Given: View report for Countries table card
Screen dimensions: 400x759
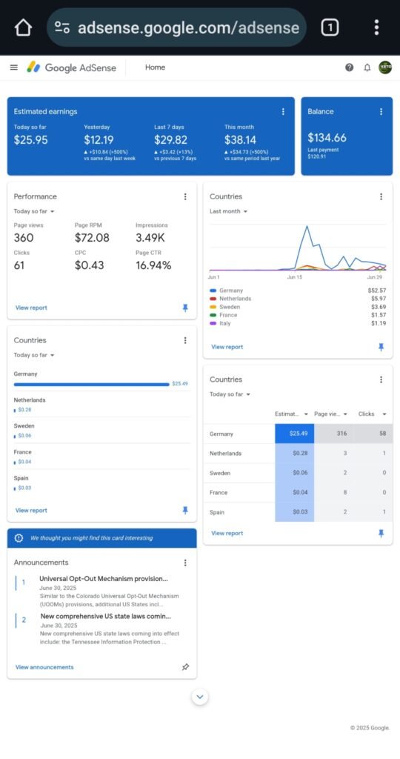Looking at the screenshot, I should click(227, 534).
